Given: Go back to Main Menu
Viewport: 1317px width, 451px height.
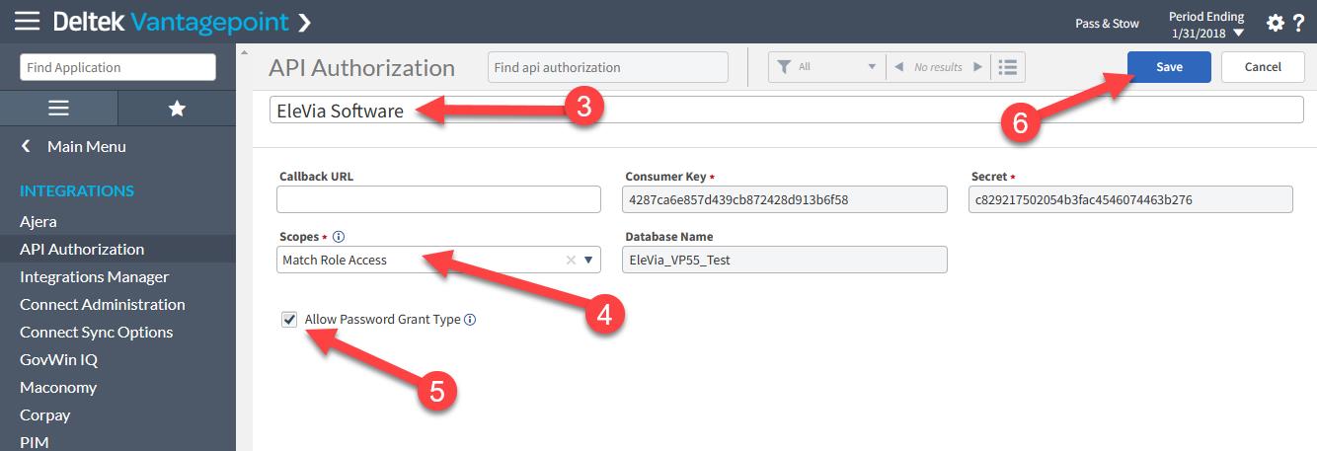Looking at the screenshot, I should [x=87, y=146].
